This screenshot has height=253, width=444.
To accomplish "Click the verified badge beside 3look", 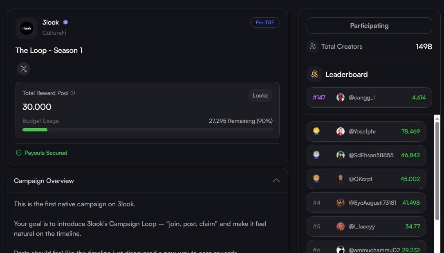I will pyautogui.click(x=65, y=23).
